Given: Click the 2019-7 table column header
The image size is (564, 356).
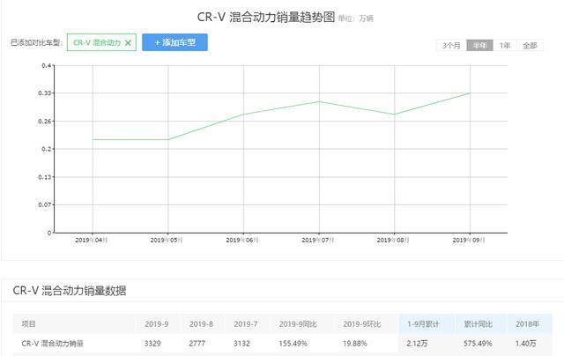Looking at the screenshot, I should click(246, 324).
